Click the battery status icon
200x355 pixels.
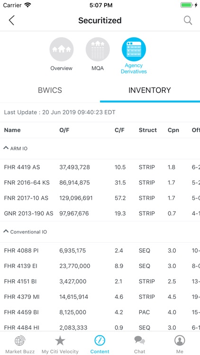[187, 5]
